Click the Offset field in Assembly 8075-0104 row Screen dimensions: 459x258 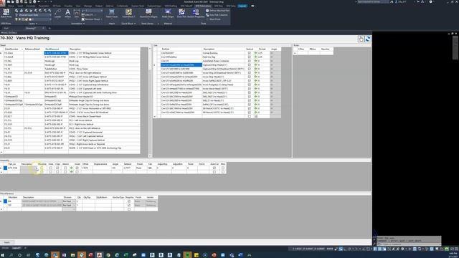tap(87, 168)
